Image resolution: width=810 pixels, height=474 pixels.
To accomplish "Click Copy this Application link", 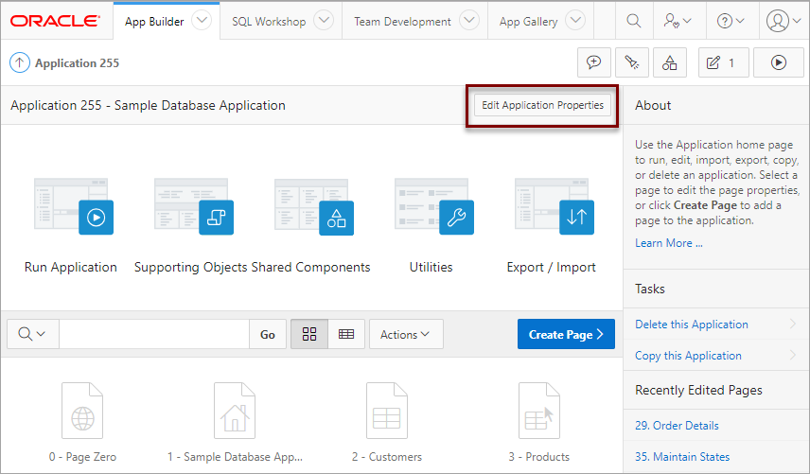I will pyautogui.click(x=688, y=355).
